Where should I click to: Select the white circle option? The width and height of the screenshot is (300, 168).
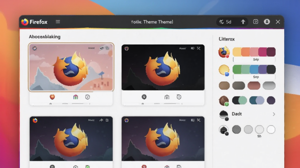pos(271,130)
